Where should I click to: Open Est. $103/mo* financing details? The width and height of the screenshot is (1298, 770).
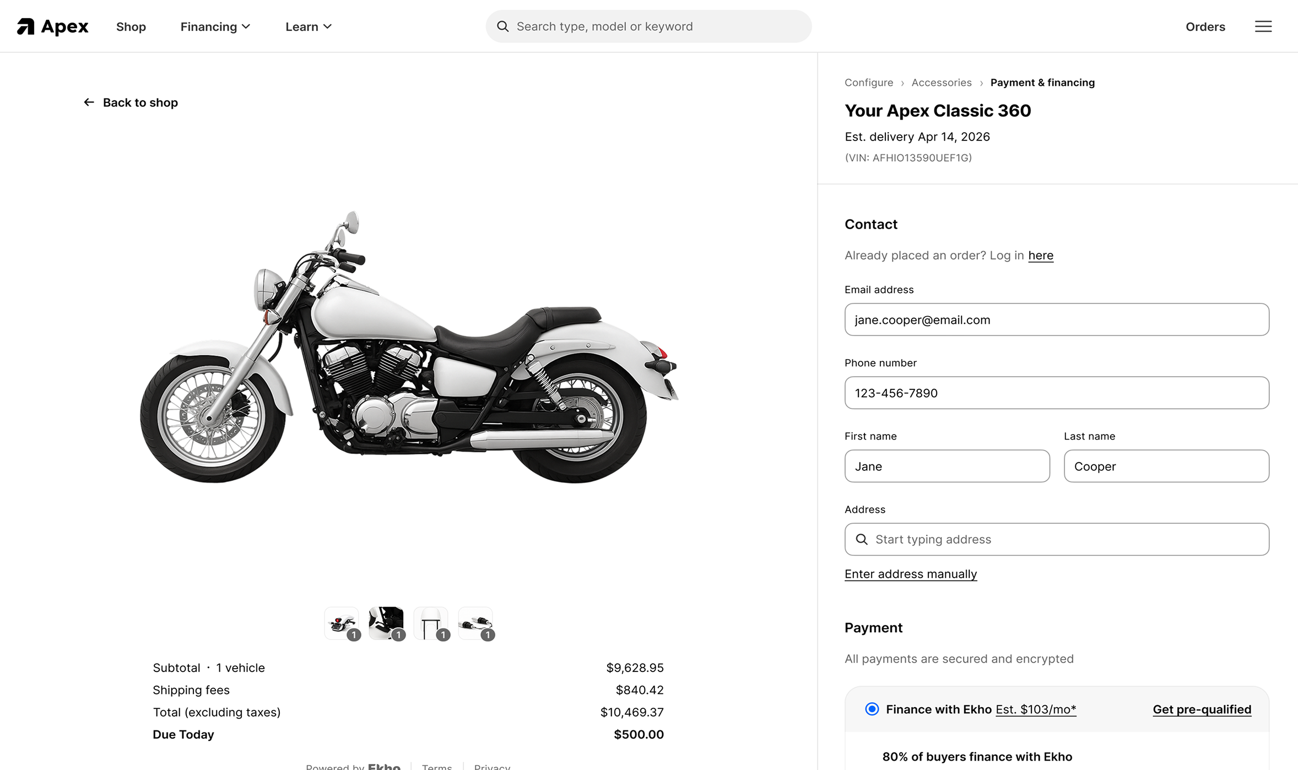(x=1036, y=709)
